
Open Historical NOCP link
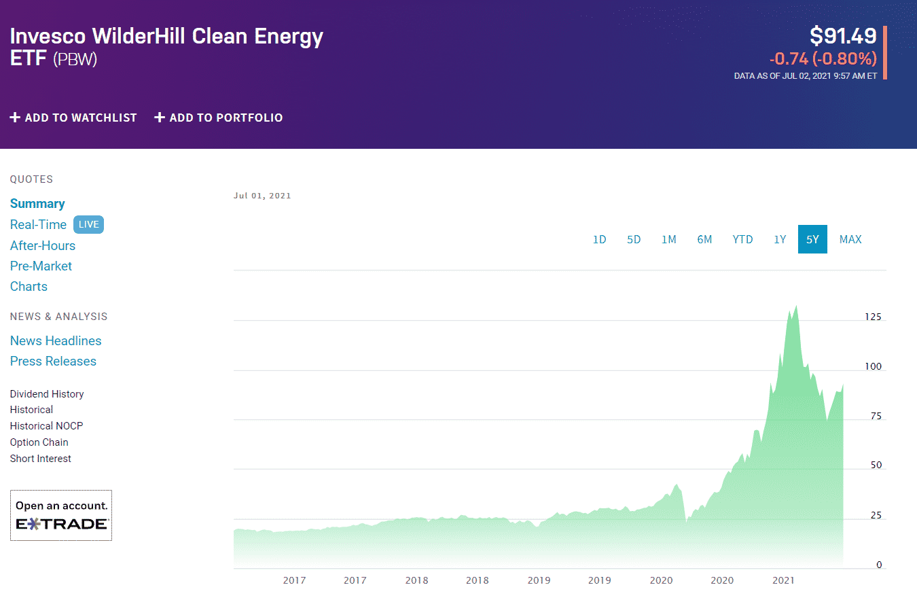[46, 426]
